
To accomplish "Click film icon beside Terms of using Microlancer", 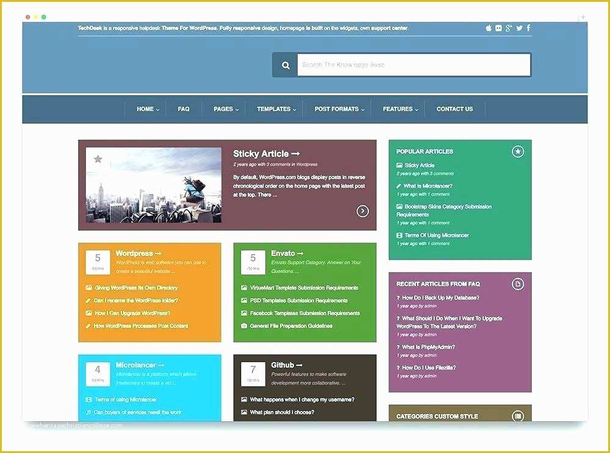I will point(88,399).
